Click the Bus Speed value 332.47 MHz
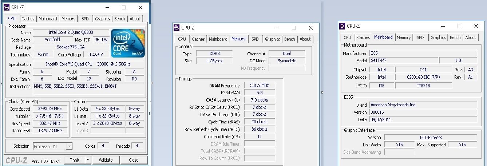The image size is (487, 166). coord(50,123)
